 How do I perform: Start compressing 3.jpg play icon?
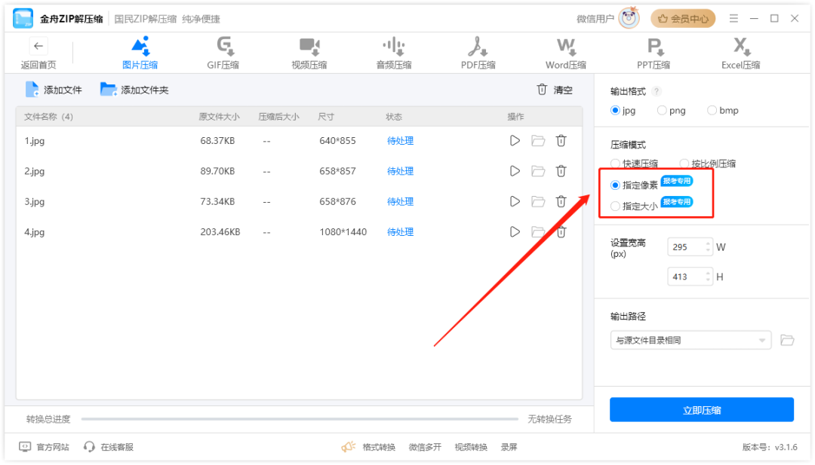tap(515, 201)
